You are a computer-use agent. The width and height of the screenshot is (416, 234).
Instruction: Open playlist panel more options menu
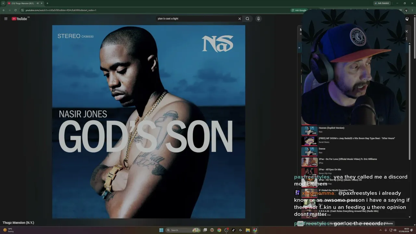coord(406,39)
